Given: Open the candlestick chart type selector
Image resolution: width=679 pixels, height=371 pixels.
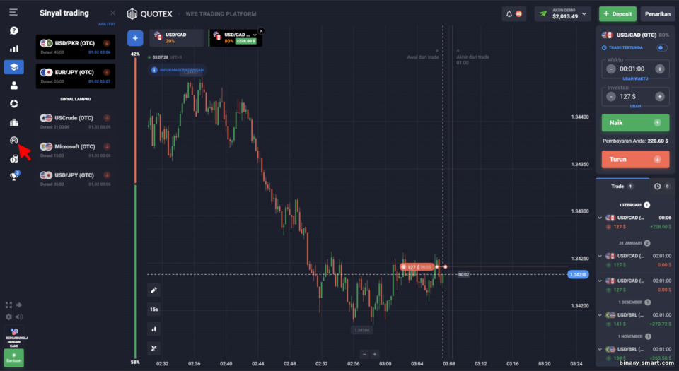Looking at the screenshot, I should [x=153, y=329].
